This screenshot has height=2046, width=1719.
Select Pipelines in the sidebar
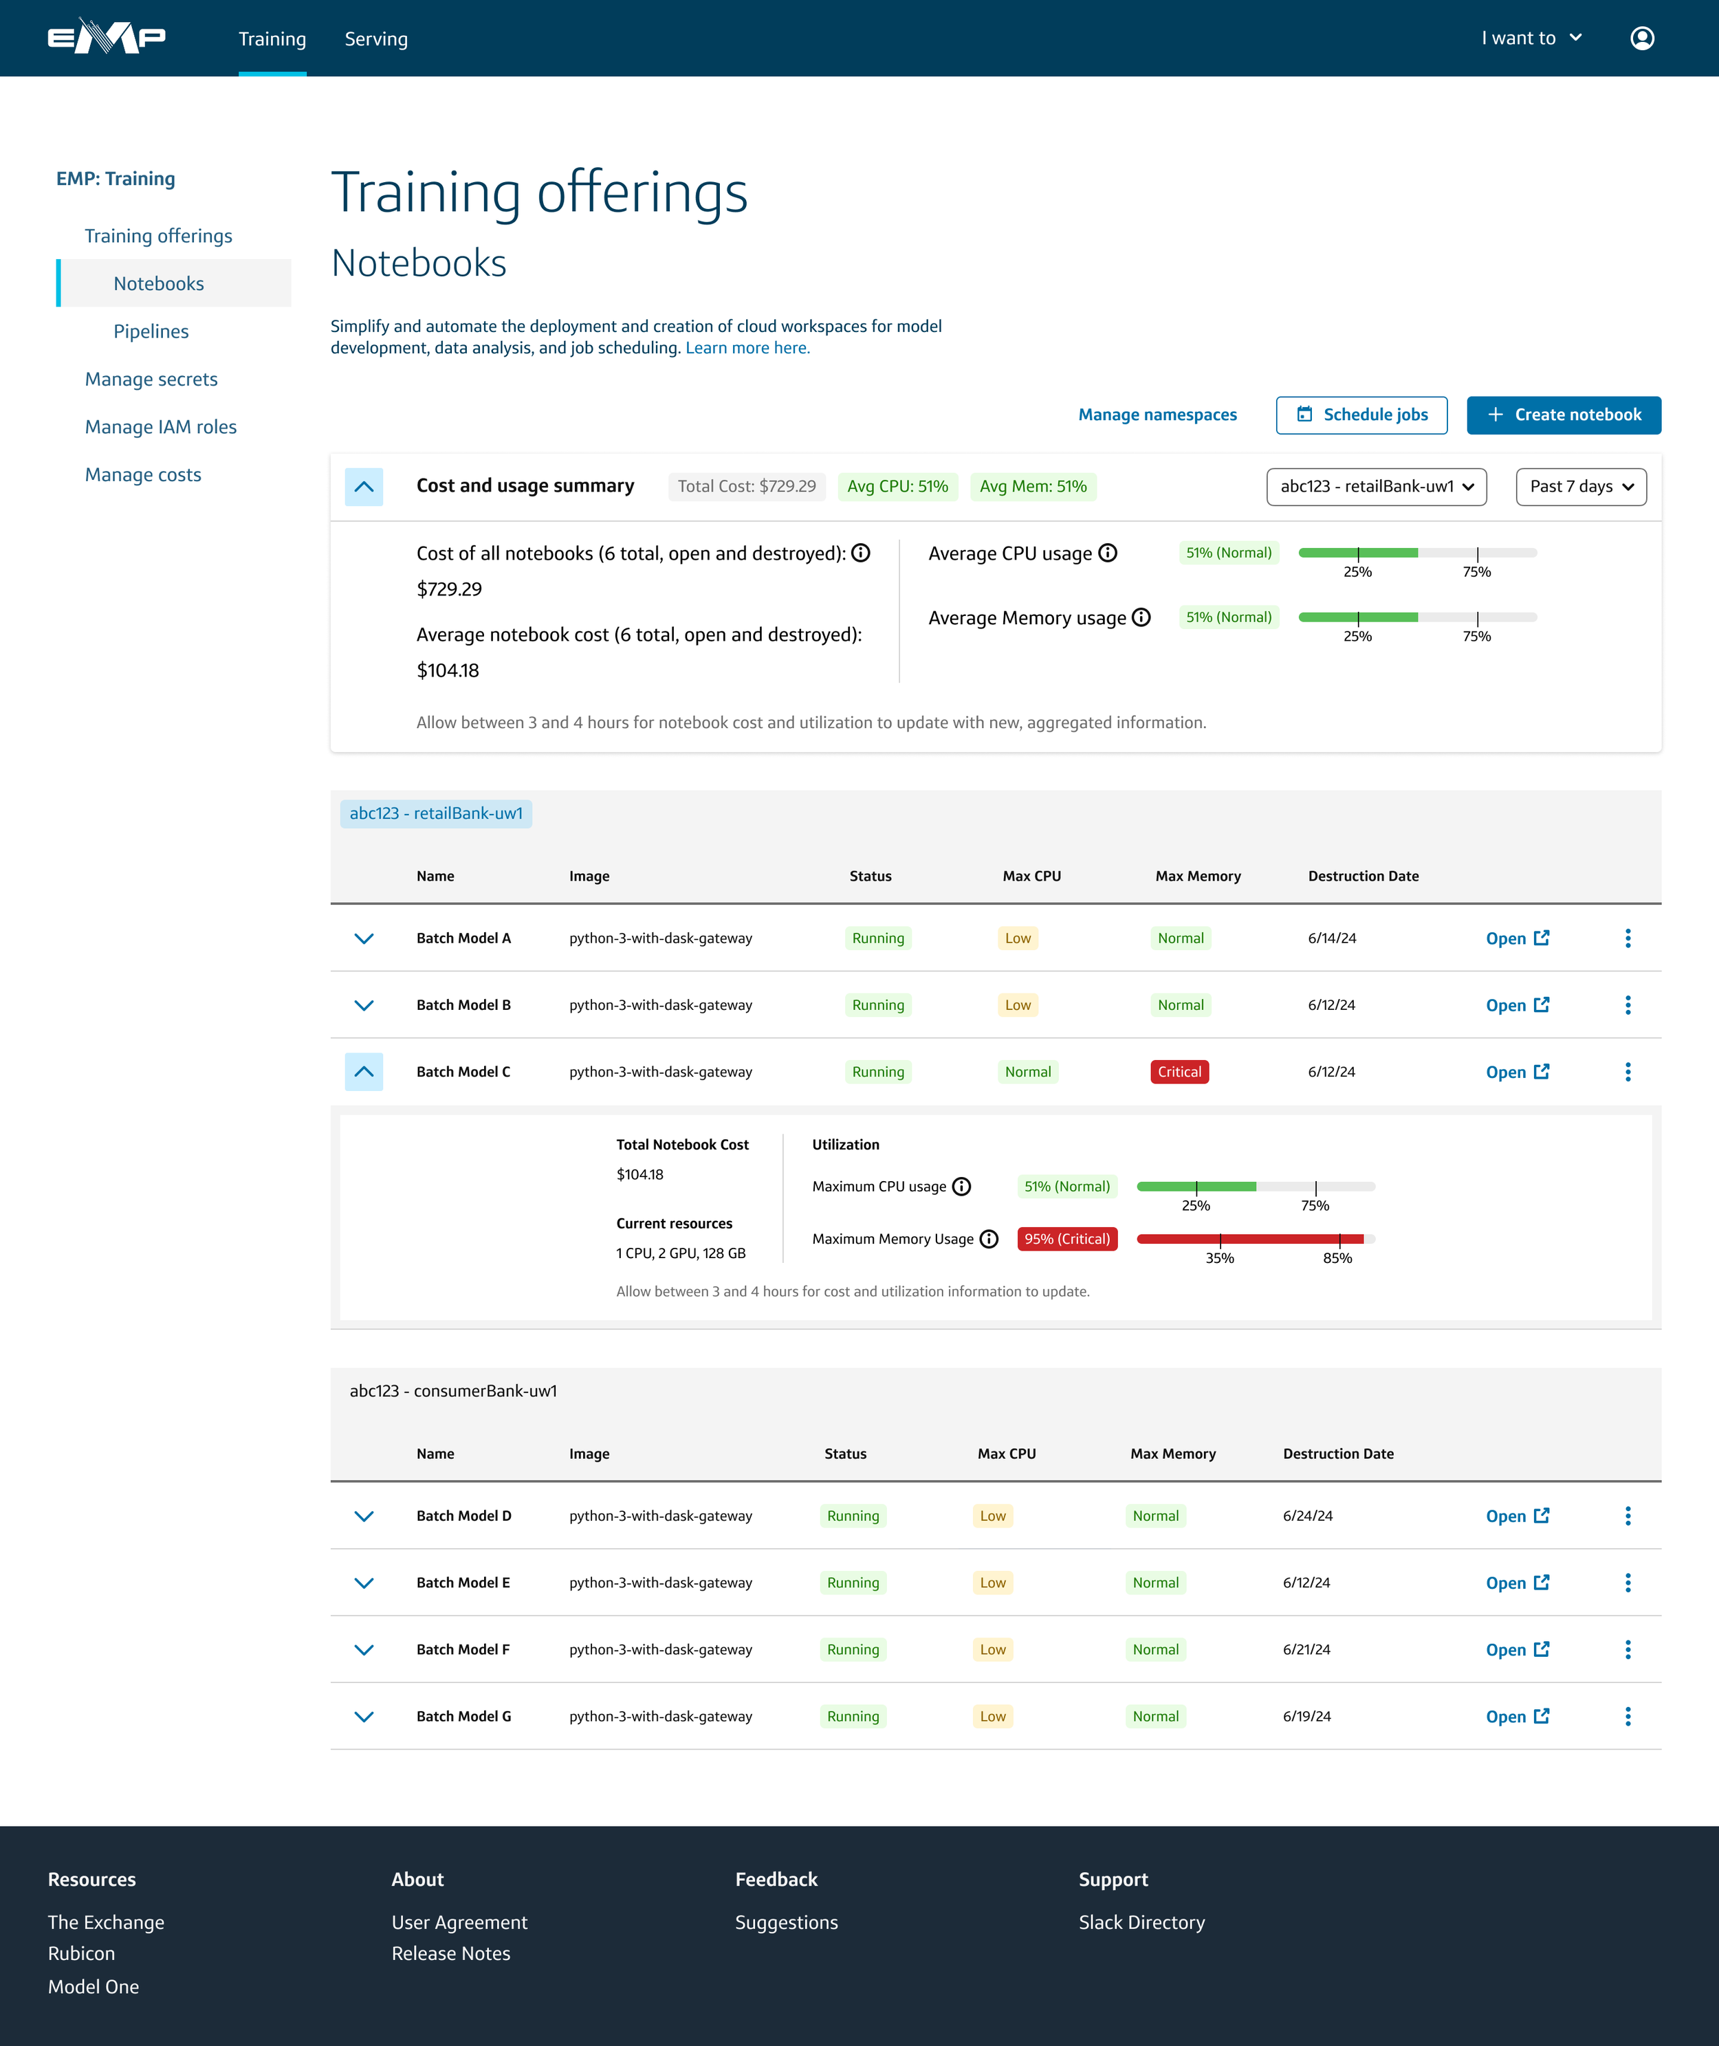point(151,331)
